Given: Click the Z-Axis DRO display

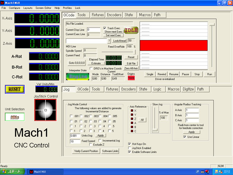Looking at the screenshot, I should [x=37, y=43].
